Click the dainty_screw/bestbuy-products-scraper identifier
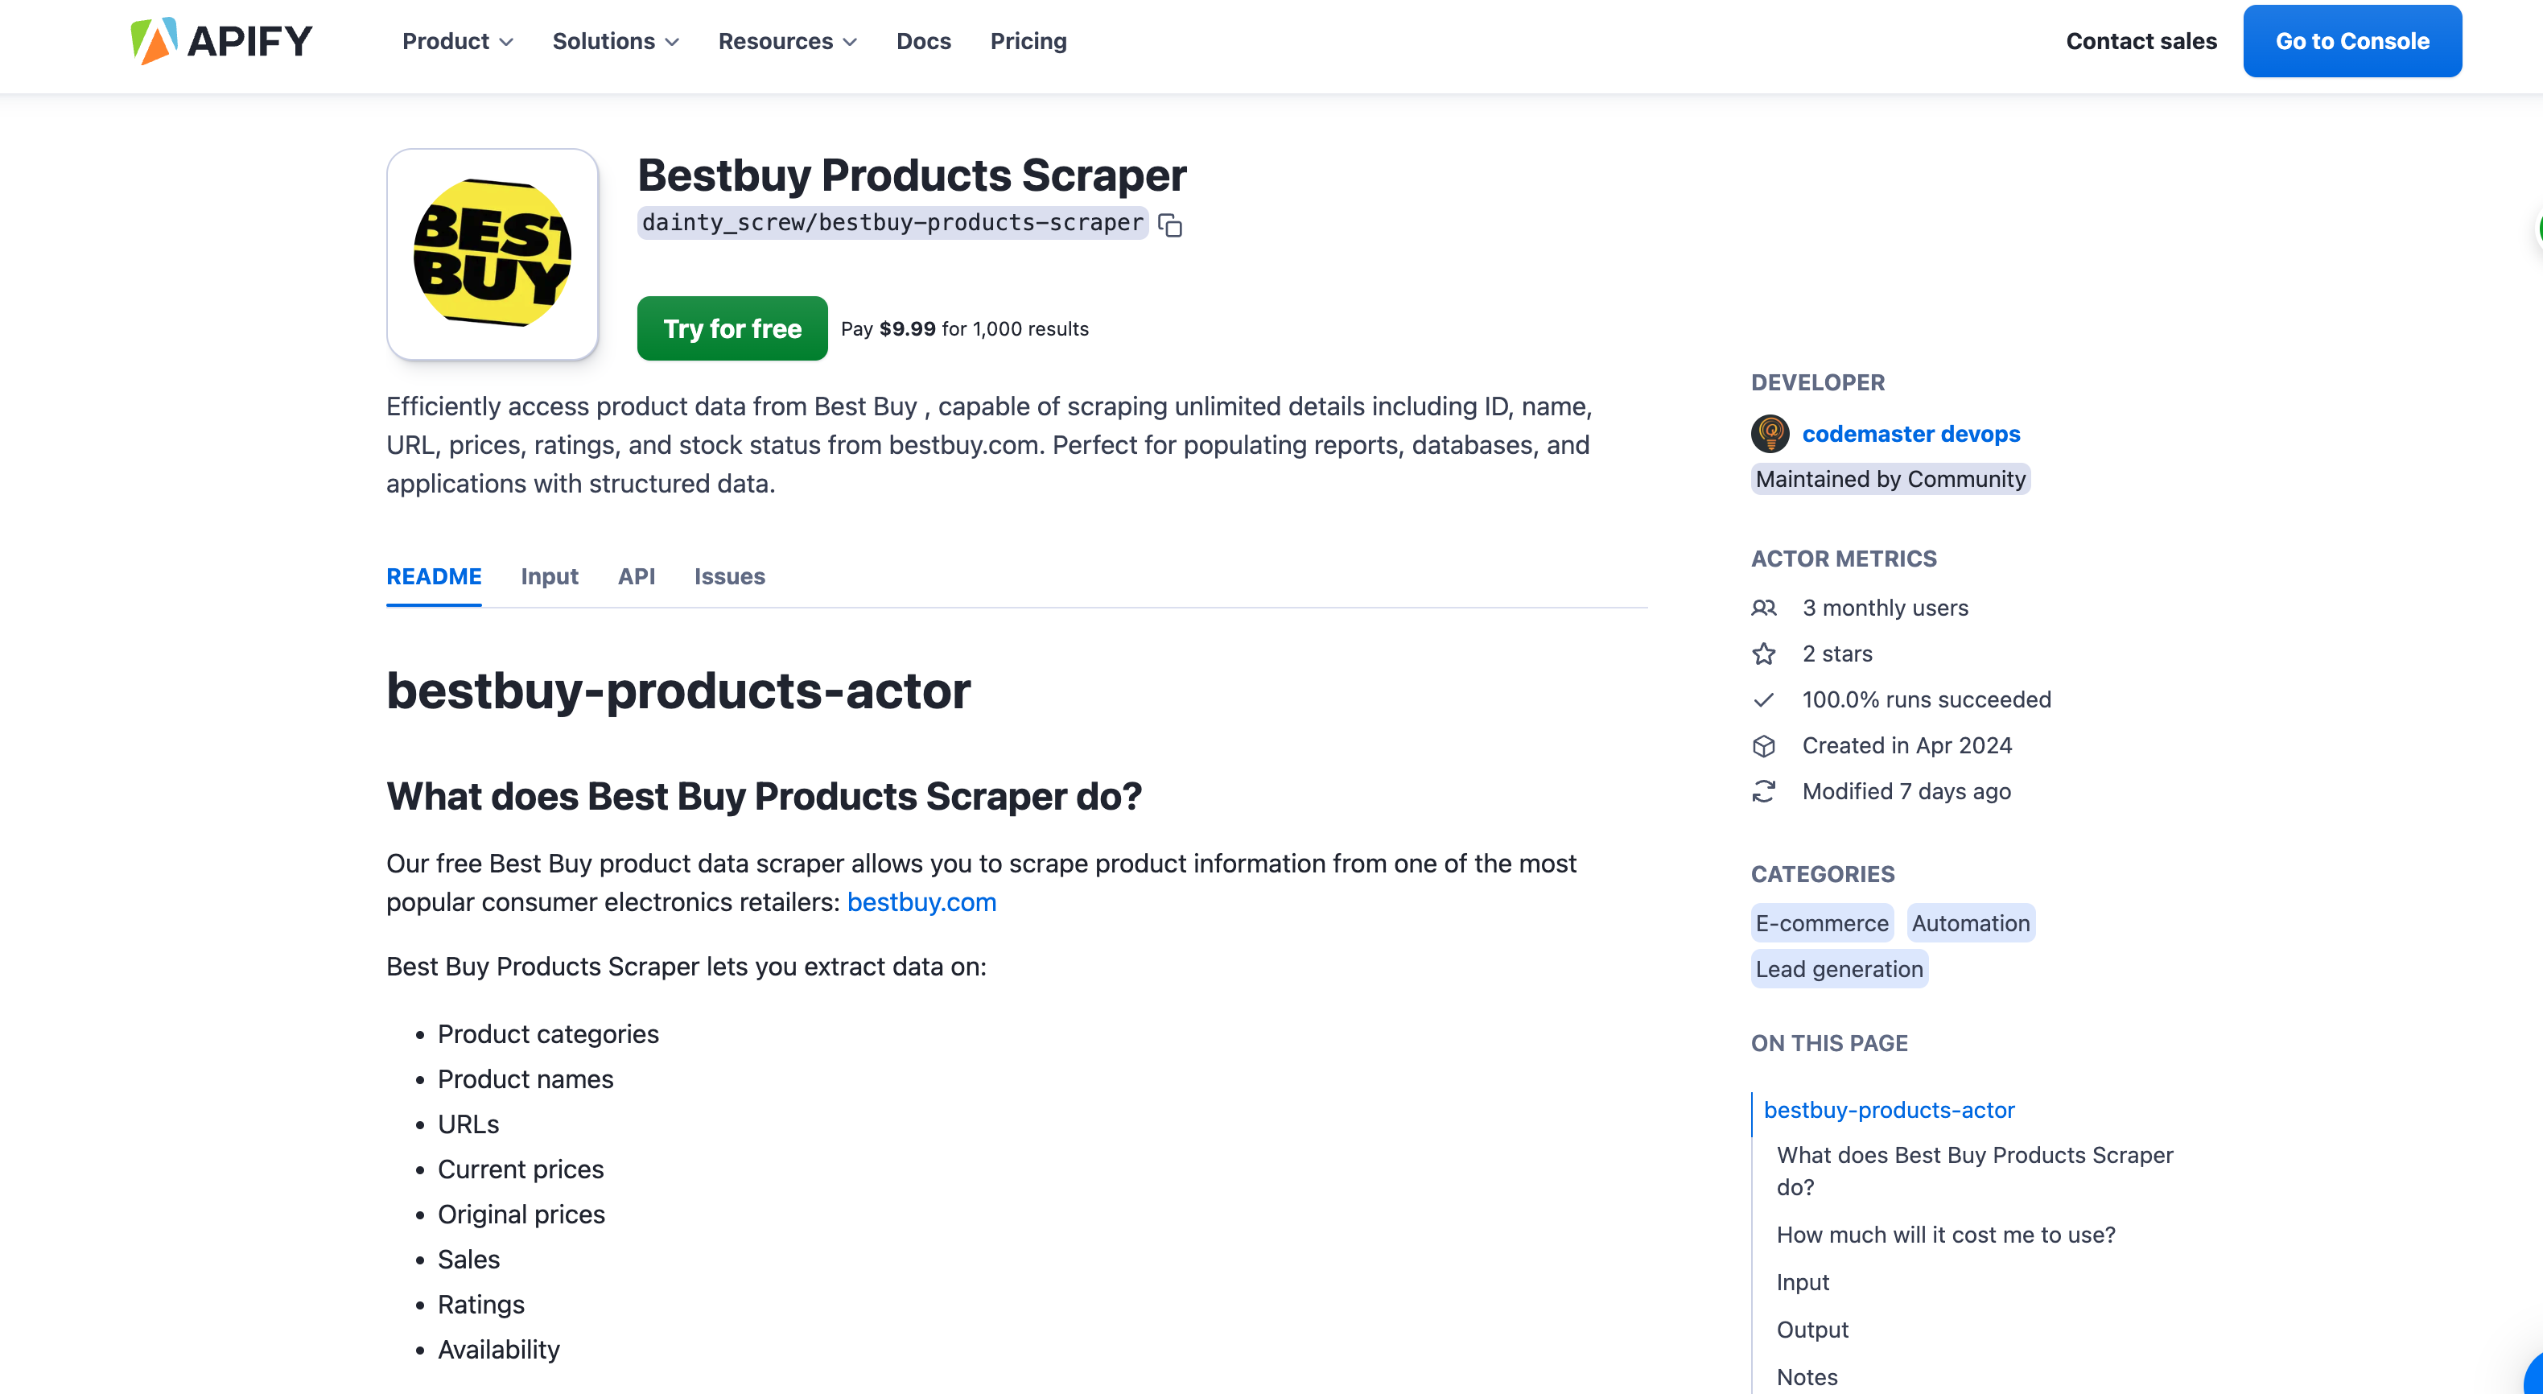Viewport: 2543px width, 1394px height. pyautogui.click(x=892, y=223)
